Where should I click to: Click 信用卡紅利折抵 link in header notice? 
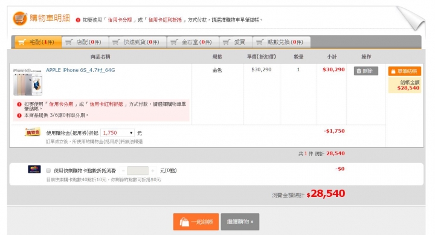165,20
